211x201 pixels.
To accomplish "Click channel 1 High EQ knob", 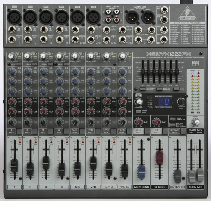I will click(11, 72).
